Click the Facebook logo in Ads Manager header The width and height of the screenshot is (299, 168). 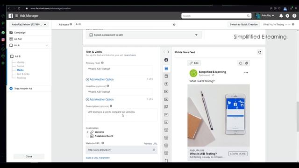[x=11, y=16]
